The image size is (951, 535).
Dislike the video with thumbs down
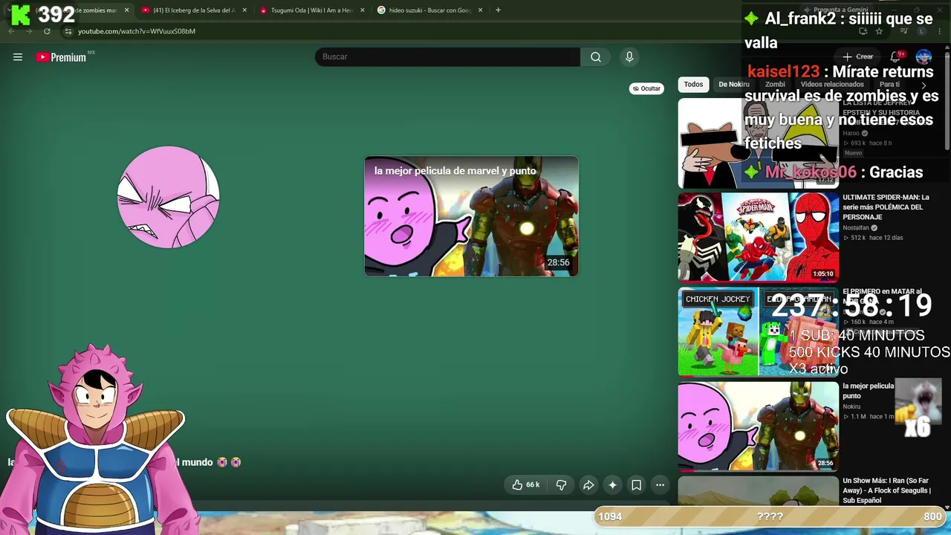(x=561, y=485)
